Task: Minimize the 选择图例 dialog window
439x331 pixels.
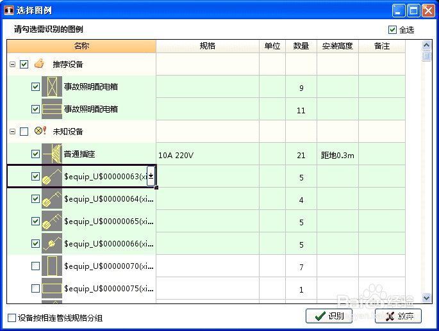Action: (x=399, y=11)
